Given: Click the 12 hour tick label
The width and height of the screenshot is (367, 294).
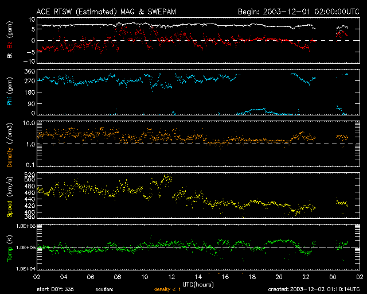Looking at the screenshot, I should pyautogui.click(x=171, y=277).
